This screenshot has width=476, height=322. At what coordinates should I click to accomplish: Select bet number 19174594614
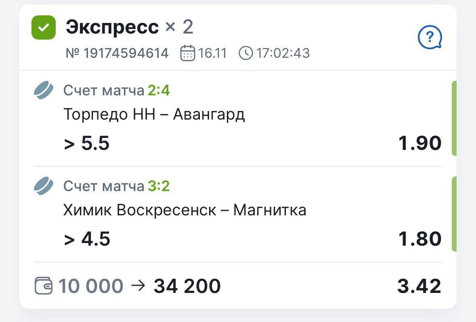coord(117,53)
